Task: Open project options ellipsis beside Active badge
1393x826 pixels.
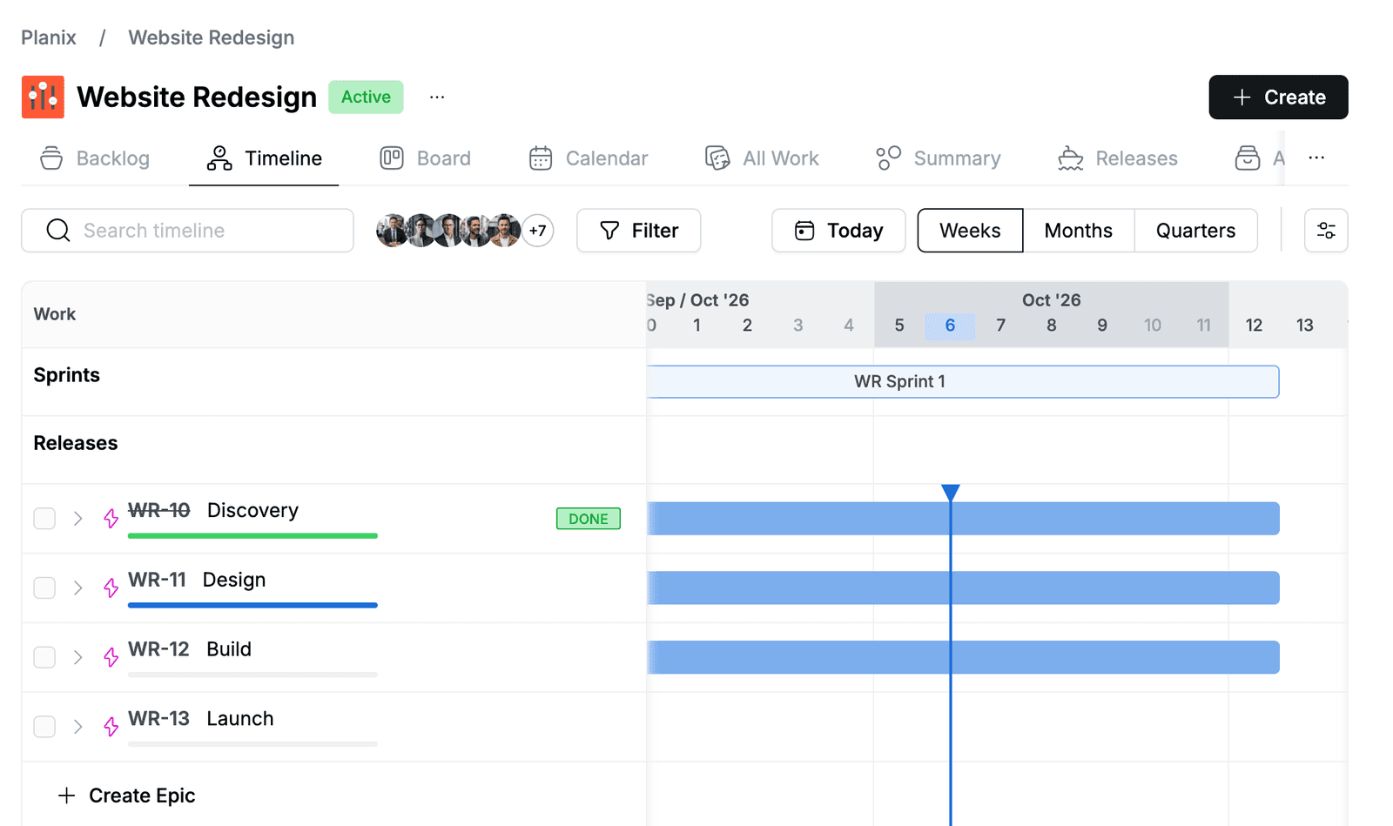Action: tap(437, 97)
